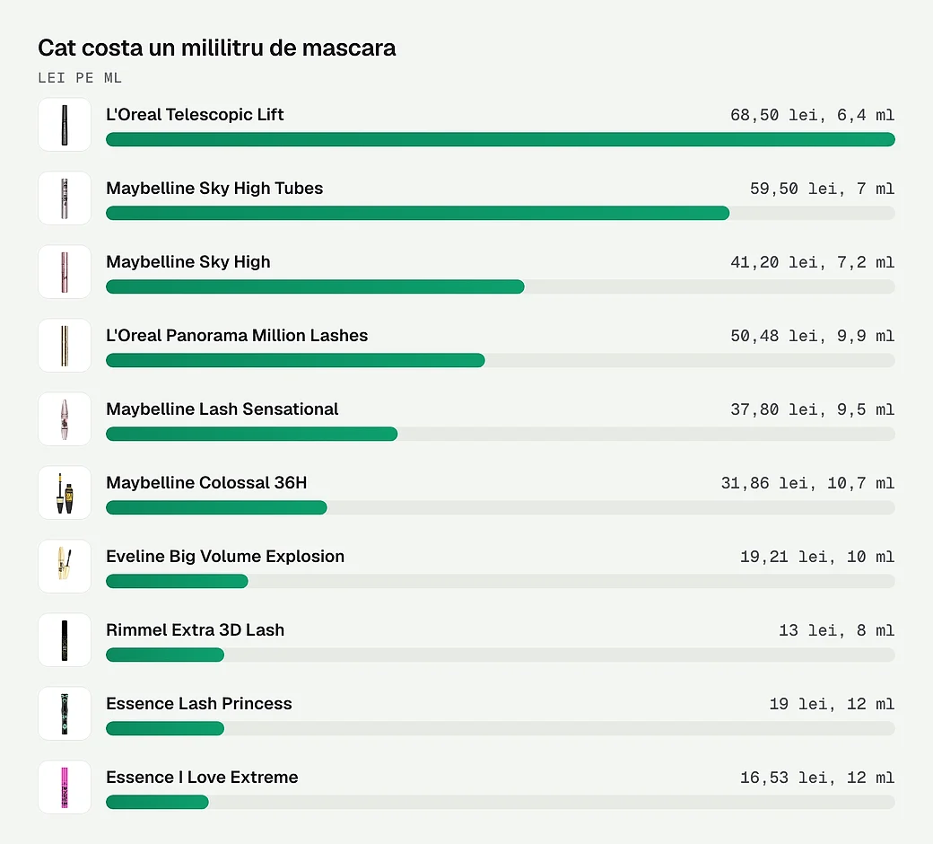Click the value '37,80 lei, 9,5 ml'

click(812, 409)
